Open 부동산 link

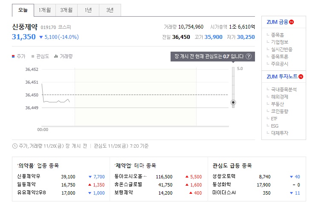click(278, 104)
